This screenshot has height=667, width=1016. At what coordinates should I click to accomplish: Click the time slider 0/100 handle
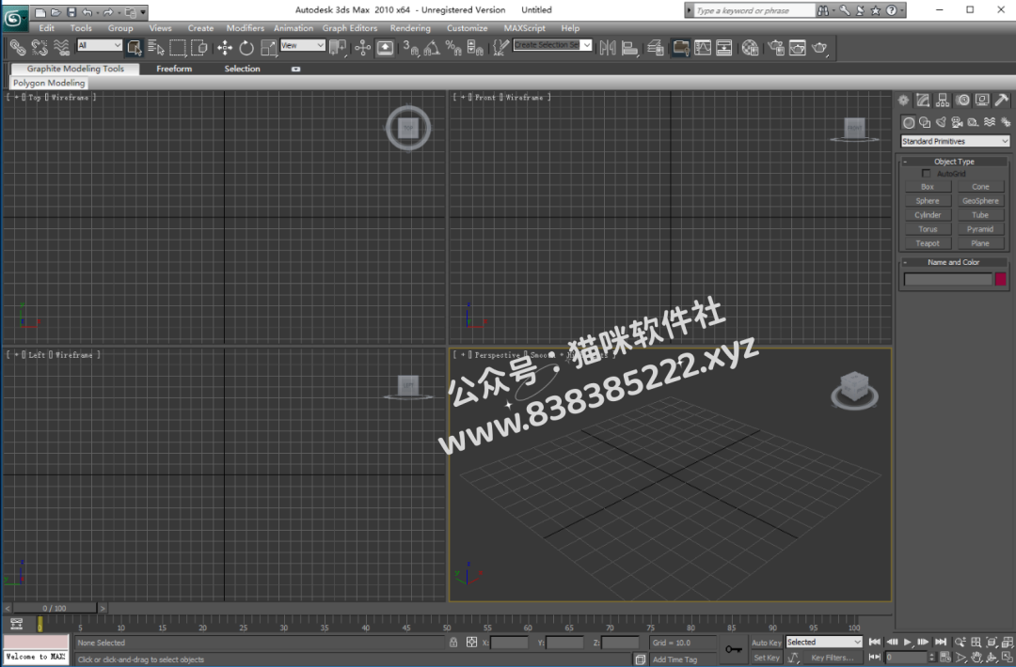[56, 608]
